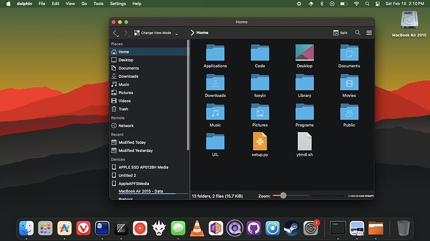Launch VLC from the dock

tap(197, 228)
